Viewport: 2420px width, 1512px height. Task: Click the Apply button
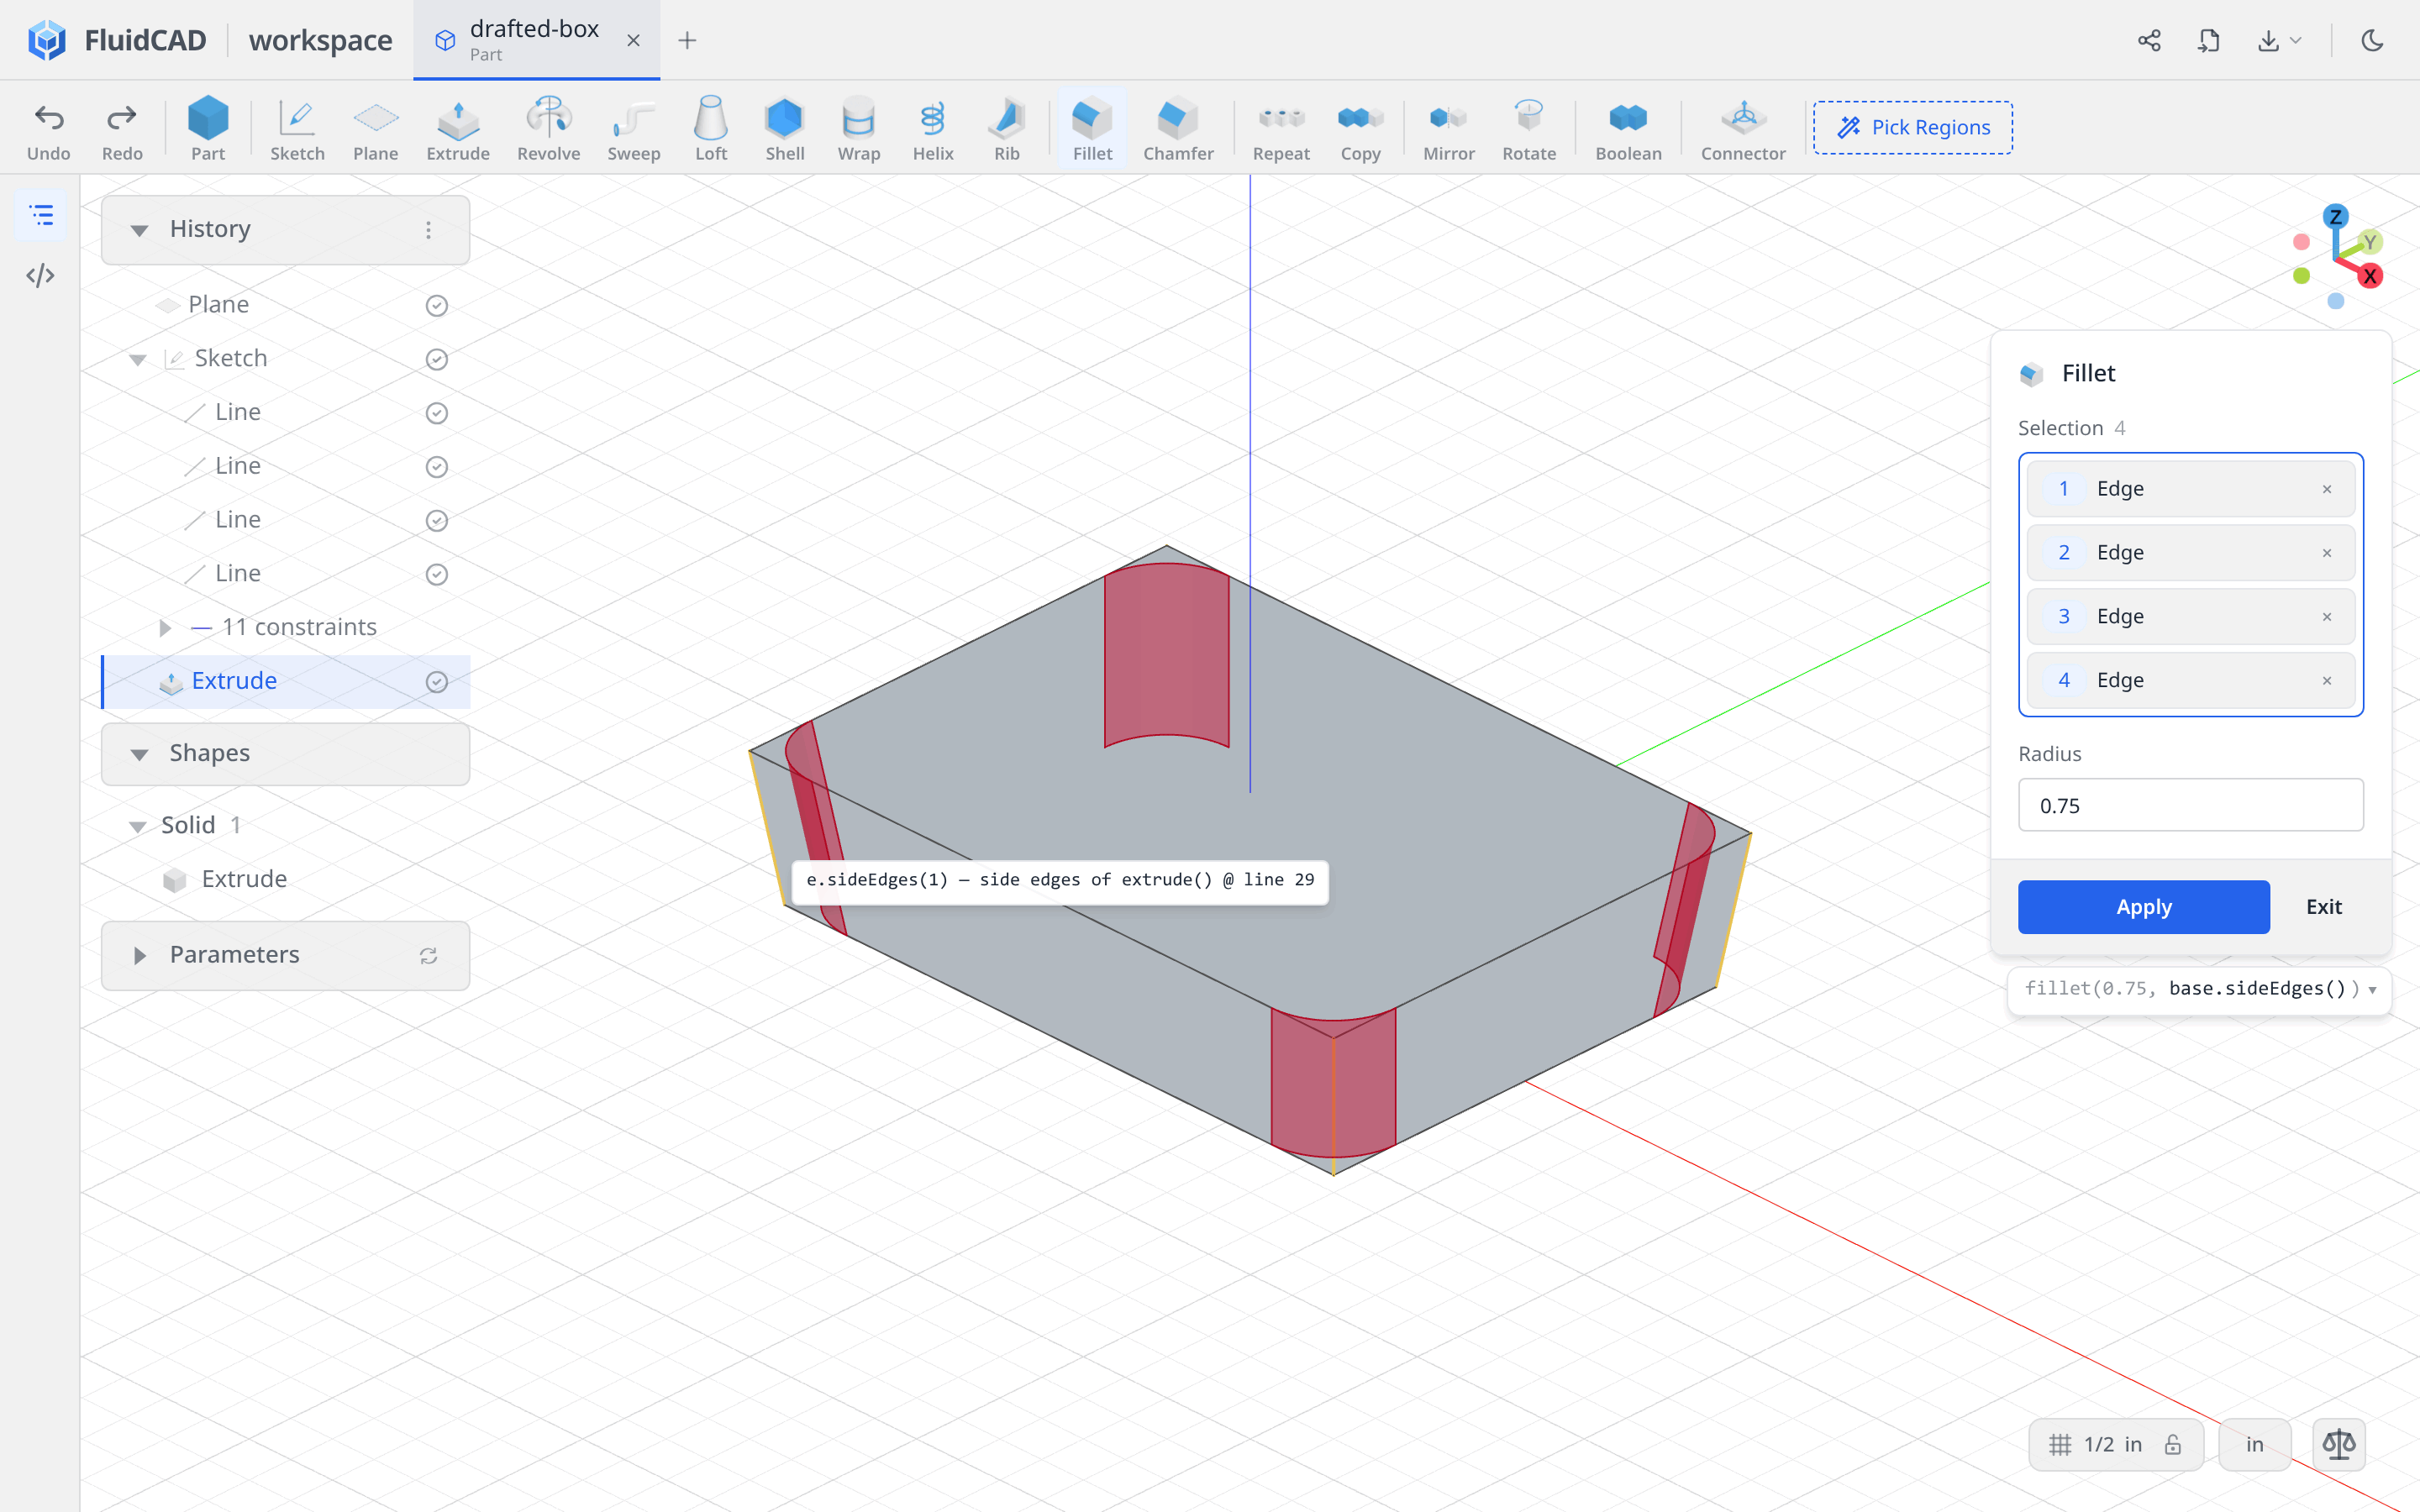(x=2143, y=907)
